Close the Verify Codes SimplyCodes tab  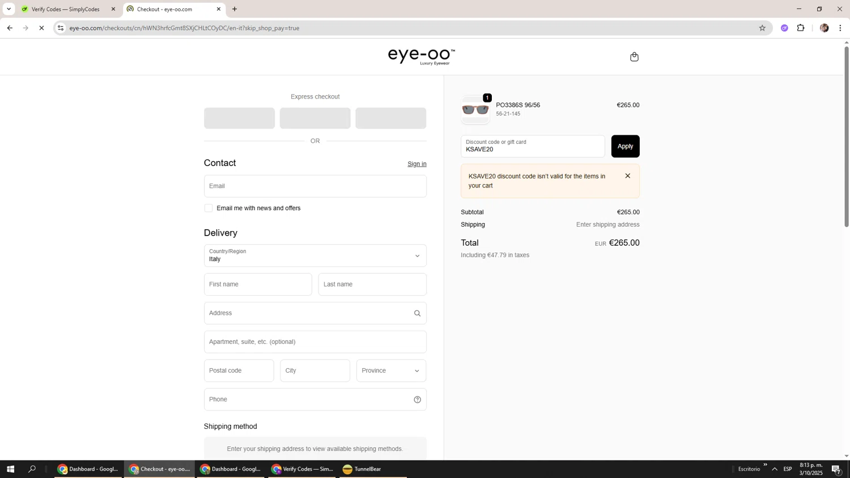(x=113, y=9)
